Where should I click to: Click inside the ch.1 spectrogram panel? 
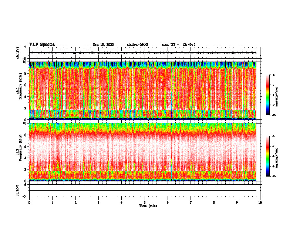[143, 91]
